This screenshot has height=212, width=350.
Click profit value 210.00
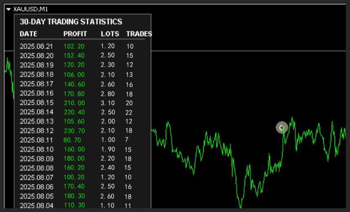(74, 103)
